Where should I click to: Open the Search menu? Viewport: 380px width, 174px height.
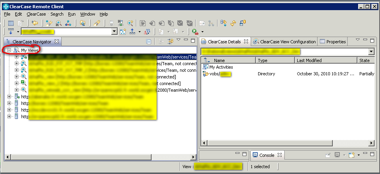click(x=57, y=14)
